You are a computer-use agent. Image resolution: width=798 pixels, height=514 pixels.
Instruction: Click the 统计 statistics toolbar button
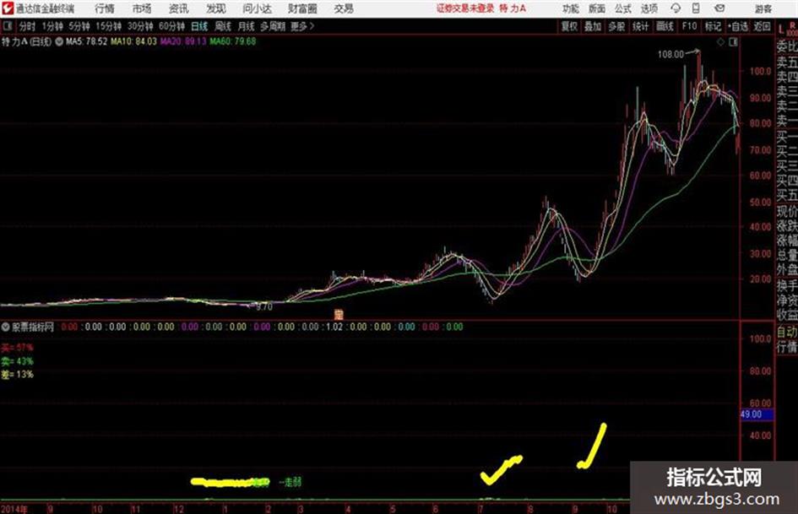pos(641,26)
